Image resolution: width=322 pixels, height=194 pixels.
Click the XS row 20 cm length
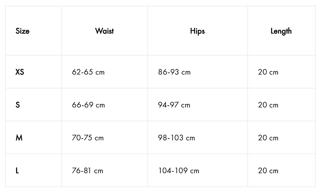click(268, 72)
